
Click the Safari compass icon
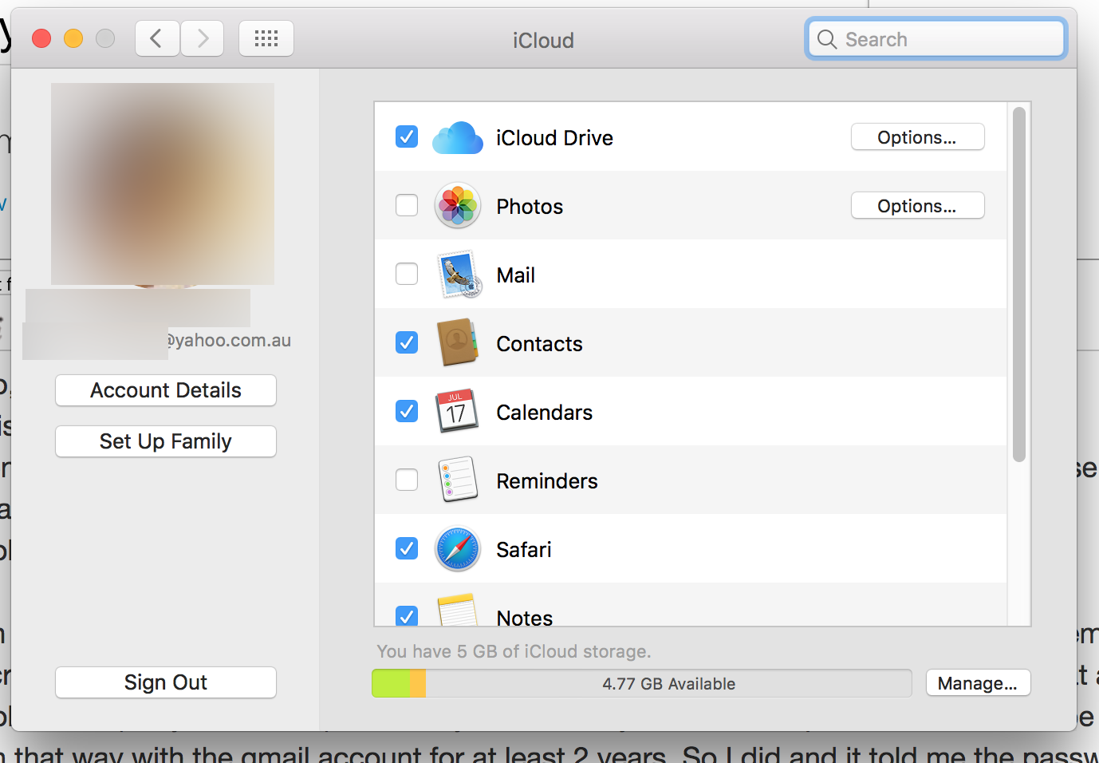pyautogui.click(x=458, y=549)
